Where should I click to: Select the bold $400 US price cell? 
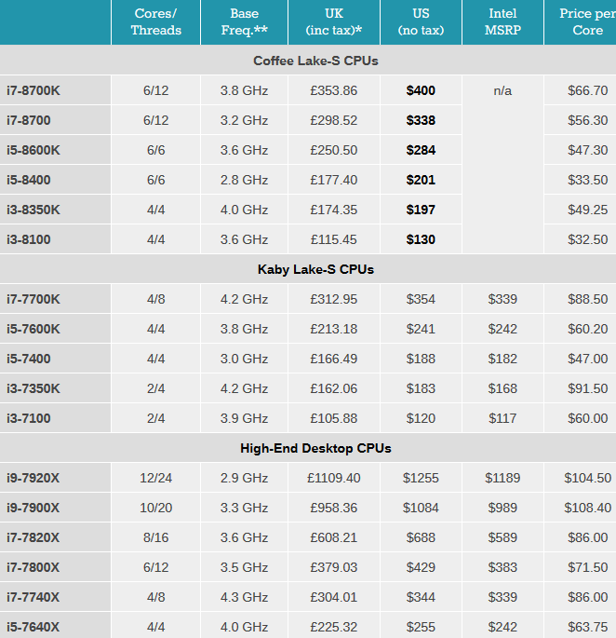pos(421,90)
